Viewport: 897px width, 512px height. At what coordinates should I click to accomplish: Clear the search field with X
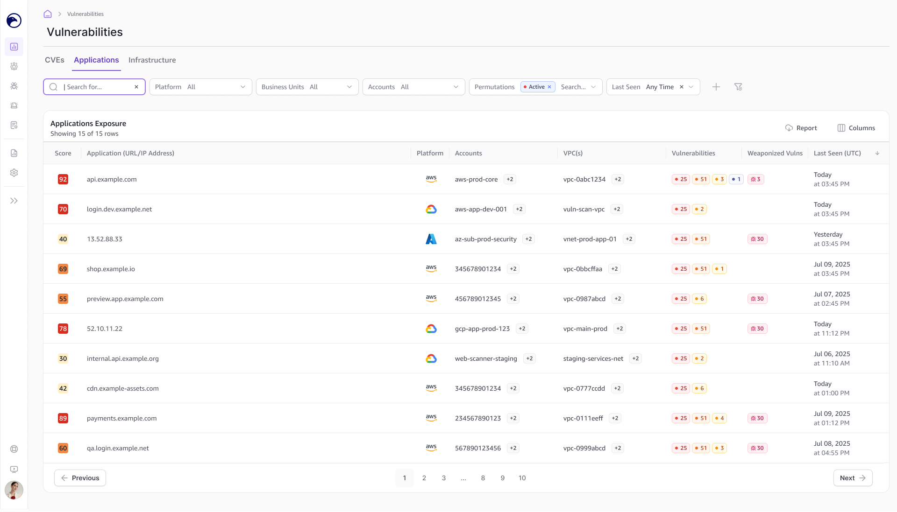click(x=136, y=87)
